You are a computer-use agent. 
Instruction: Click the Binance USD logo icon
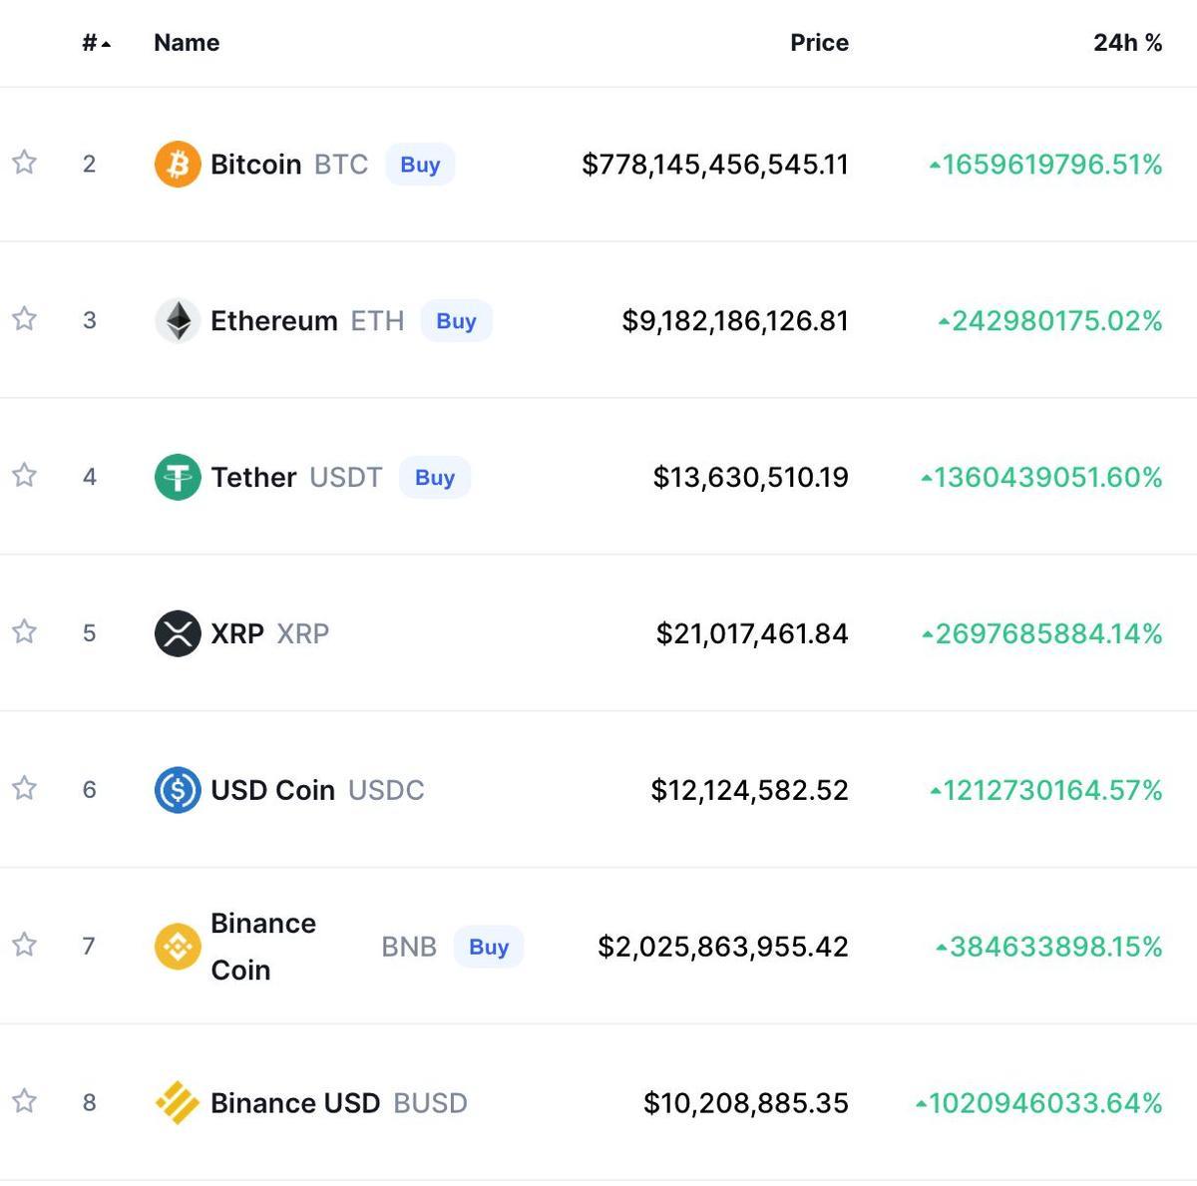click(x=178, y=1102)
